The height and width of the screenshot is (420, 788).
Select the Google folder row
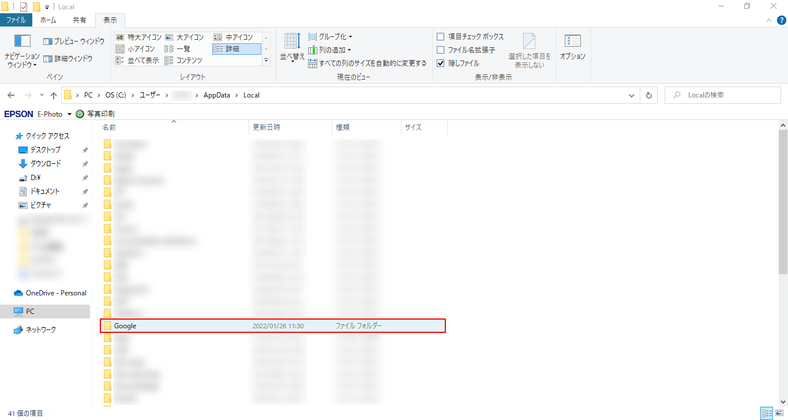[273, 326]
